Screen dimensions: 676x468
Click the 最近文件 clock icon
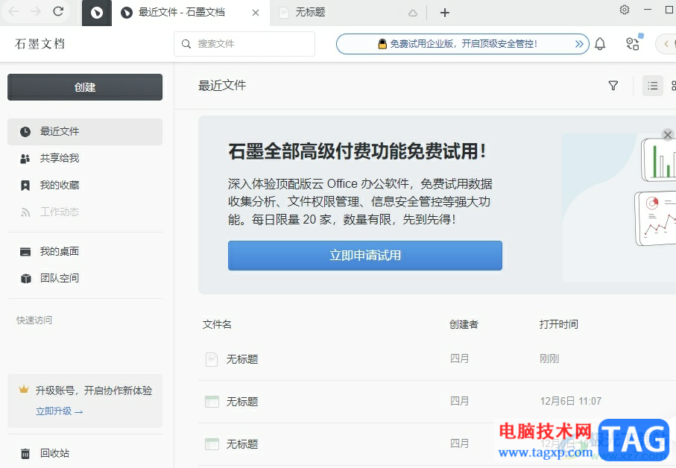[x=25, y=132]
